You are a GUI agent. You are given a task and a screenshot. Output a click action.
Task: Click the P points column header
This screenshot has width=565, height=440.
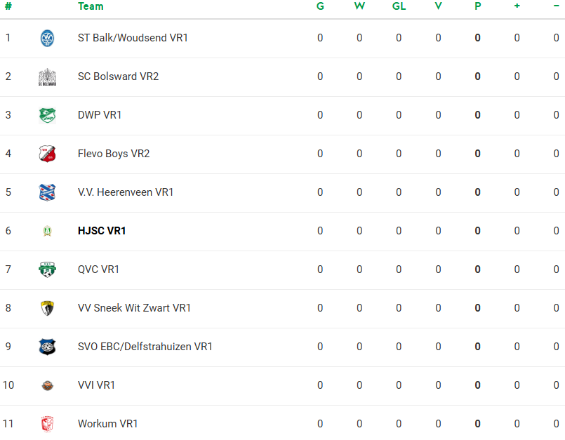click(478, 6)
